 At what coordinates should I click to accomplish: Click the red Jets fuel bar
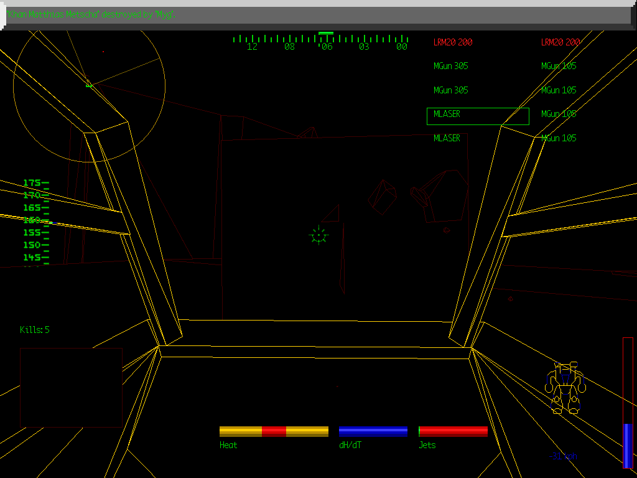pyautogui.click(x=453, y=431)
